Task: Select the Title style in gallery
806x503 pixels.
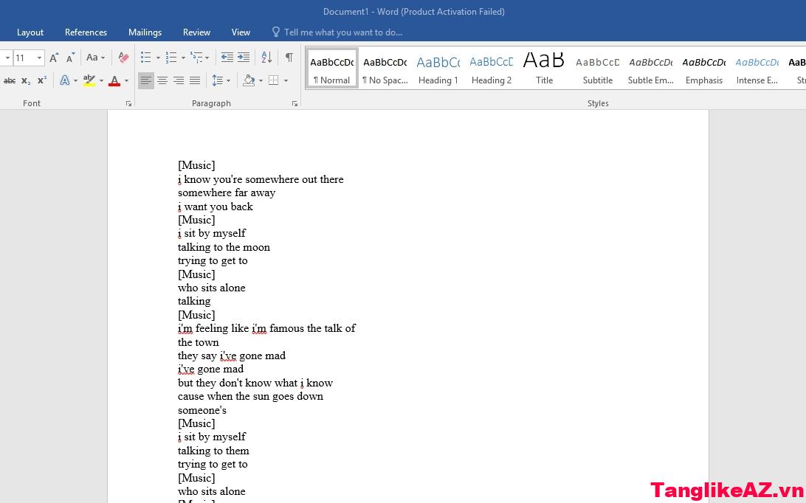Action: (x=544, y=69)
